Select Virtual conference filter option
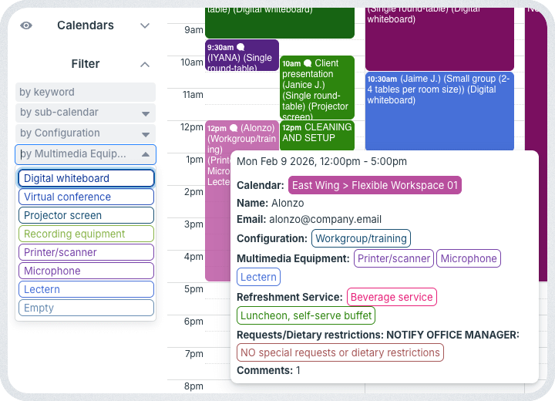Screen dimensions: 555x401 coord(85,197)
